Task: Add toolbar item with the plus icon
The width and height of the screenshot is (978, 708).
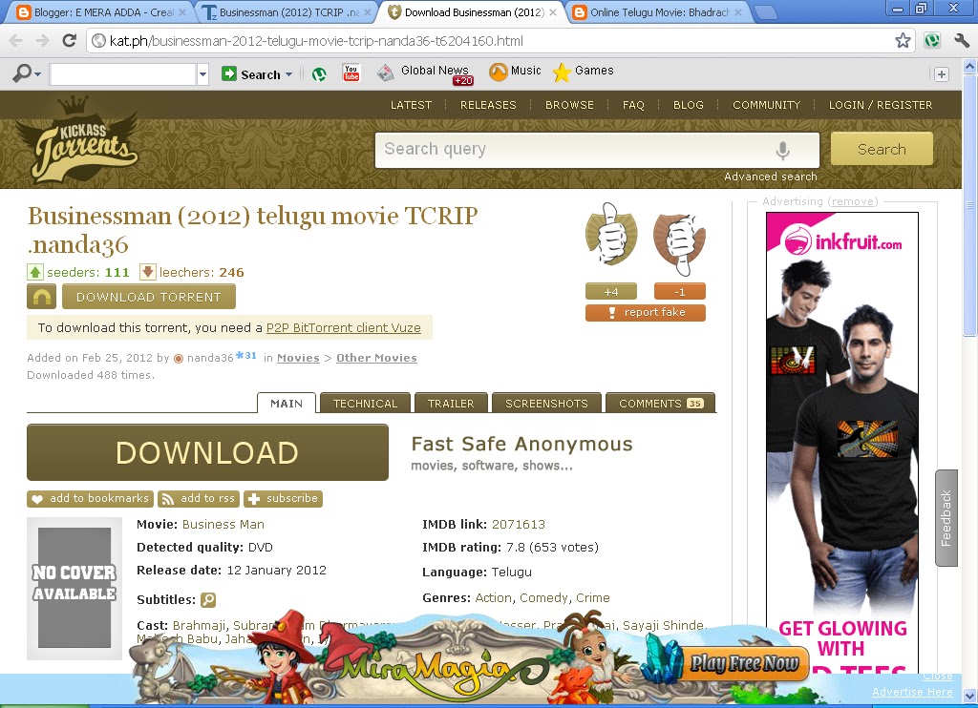Action: (x=941, y=74)
